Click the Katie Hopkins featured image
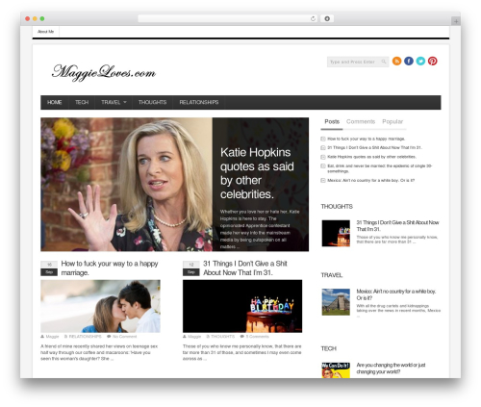This screenshot has width=481, height=407. 126,185
